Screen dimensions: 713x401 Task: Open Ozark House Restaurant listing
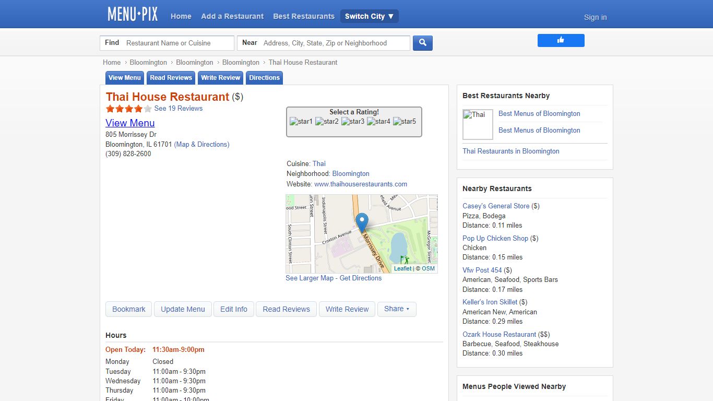499,335
